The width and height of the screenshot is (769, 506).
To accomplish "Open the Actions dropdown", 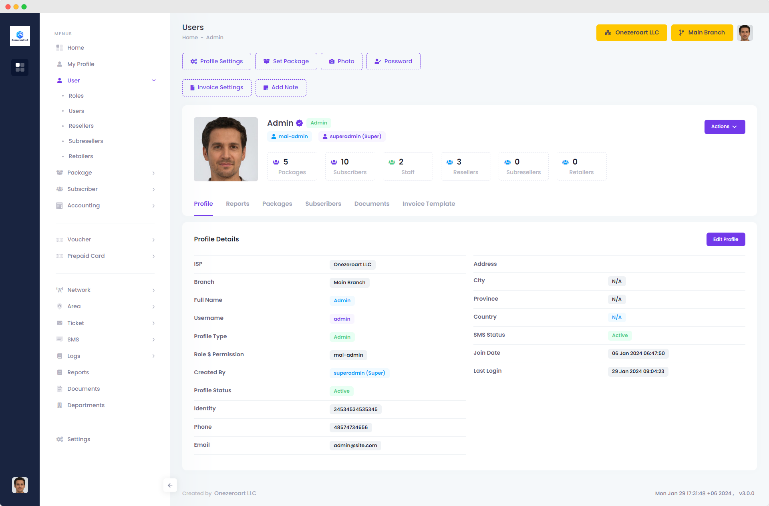I will point(725,127).
